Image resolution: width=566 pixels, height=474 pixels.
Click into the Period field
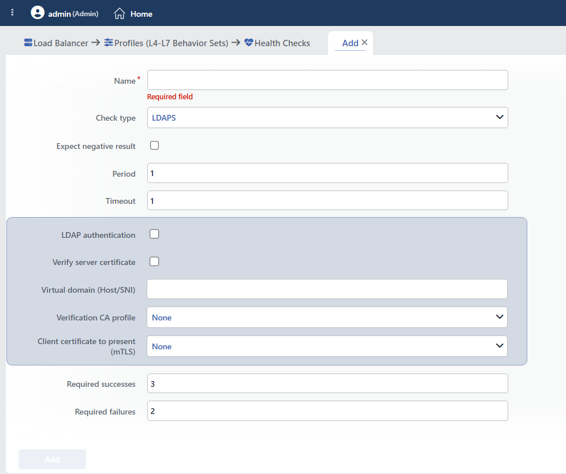(327, 173)
